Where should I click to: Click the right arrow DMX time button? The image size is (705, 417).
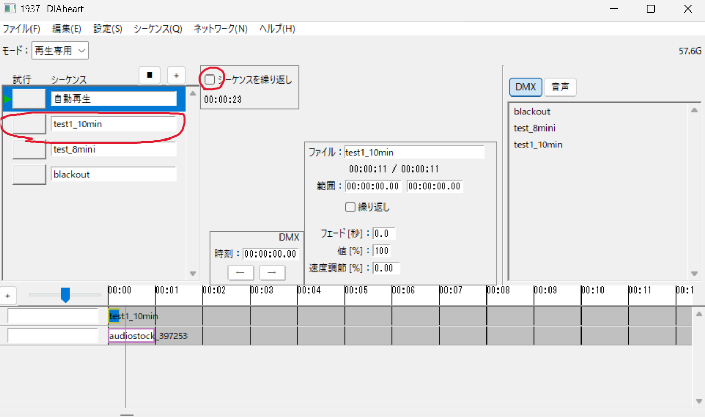(x=272, y=273)
